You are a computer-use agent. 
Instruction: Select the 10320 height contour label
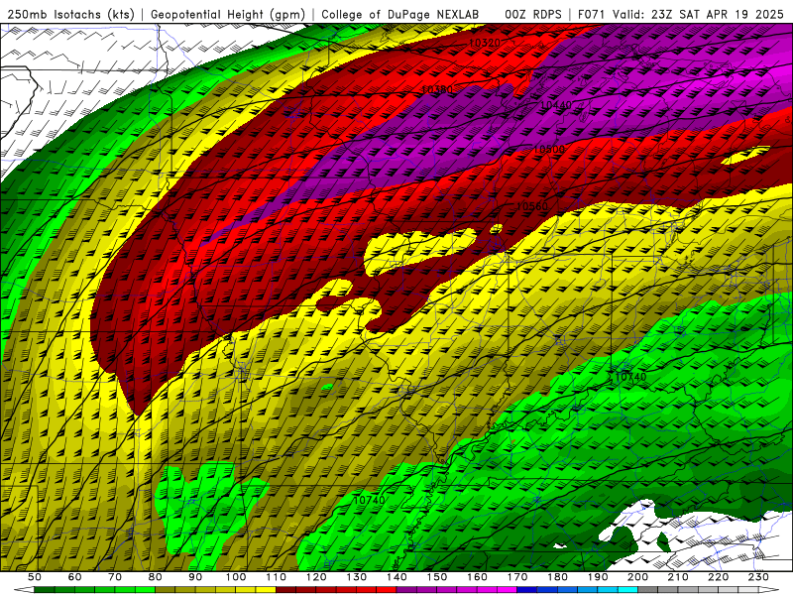point(485,43)
